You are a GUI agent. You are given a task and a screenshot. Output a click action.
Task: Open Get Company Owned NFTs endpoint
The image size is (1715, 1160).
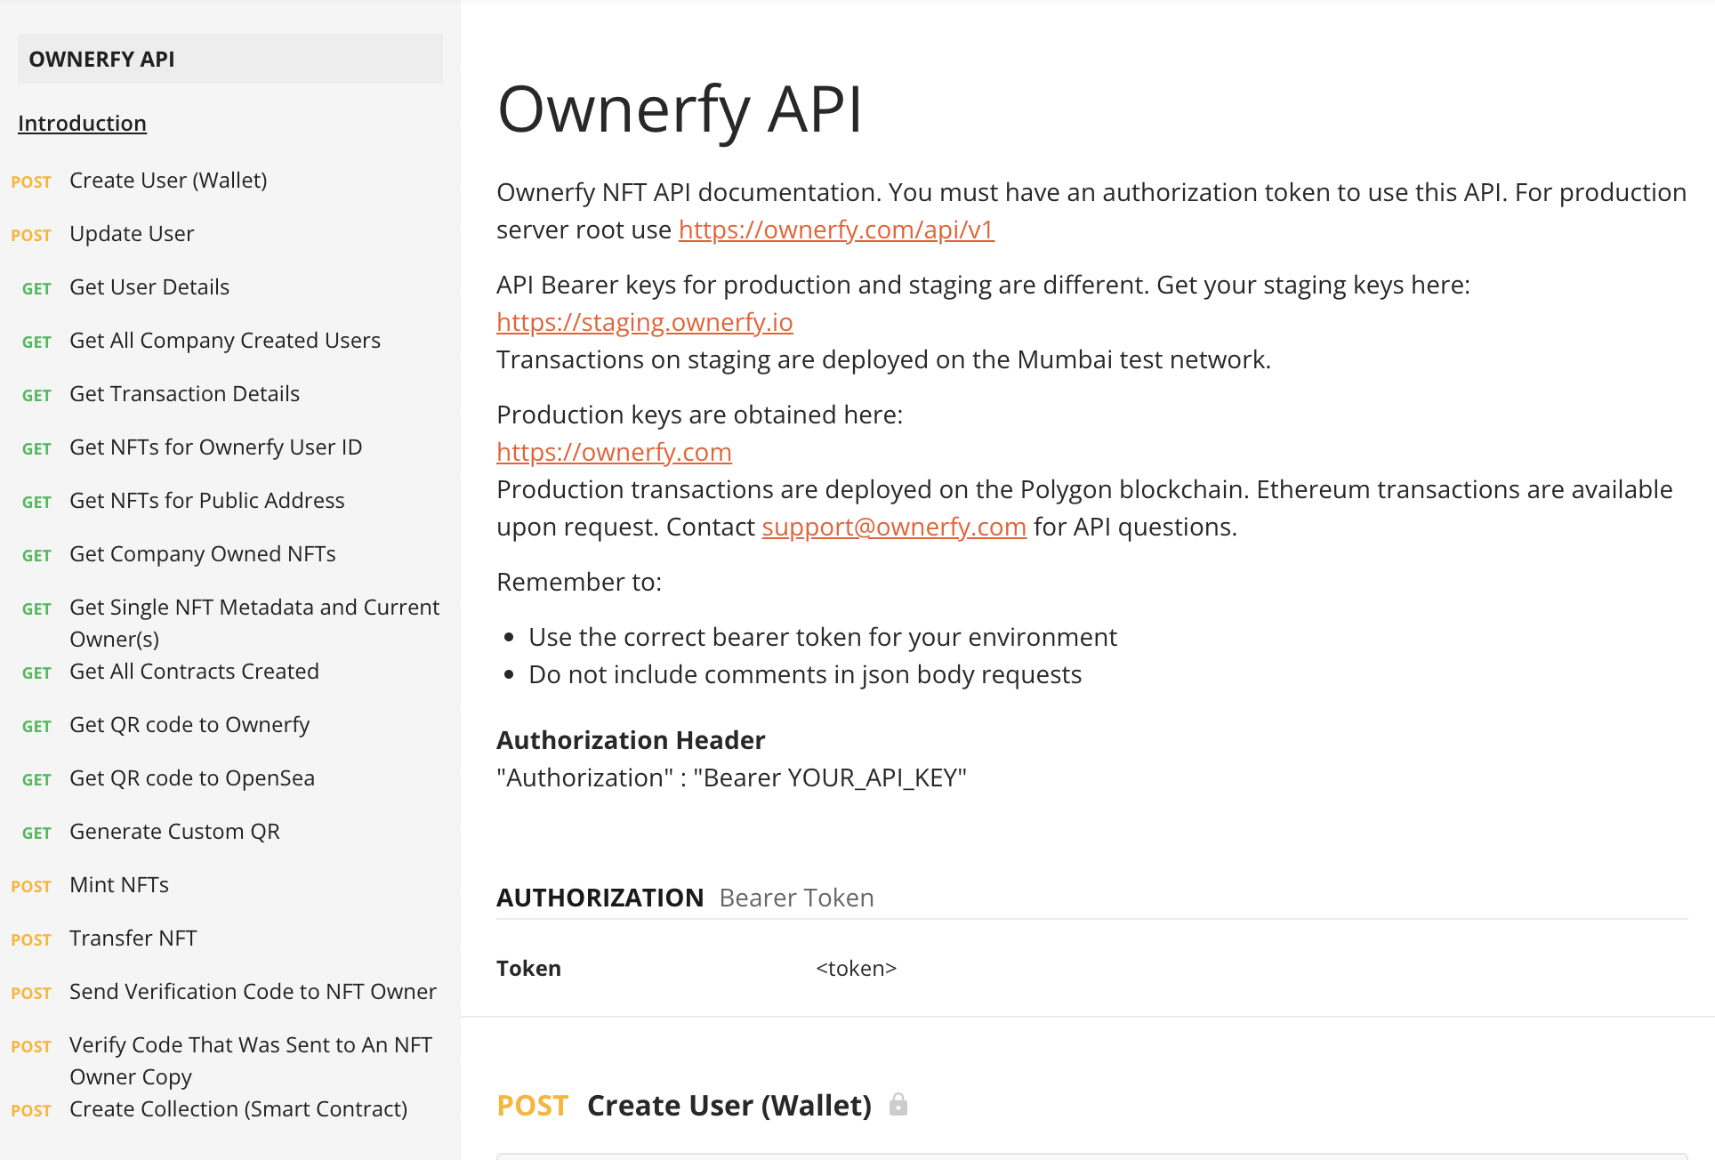[x=203, y=554]
